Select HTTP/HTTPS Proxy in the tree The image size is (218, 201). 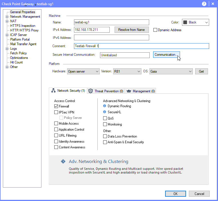(24, 30)
